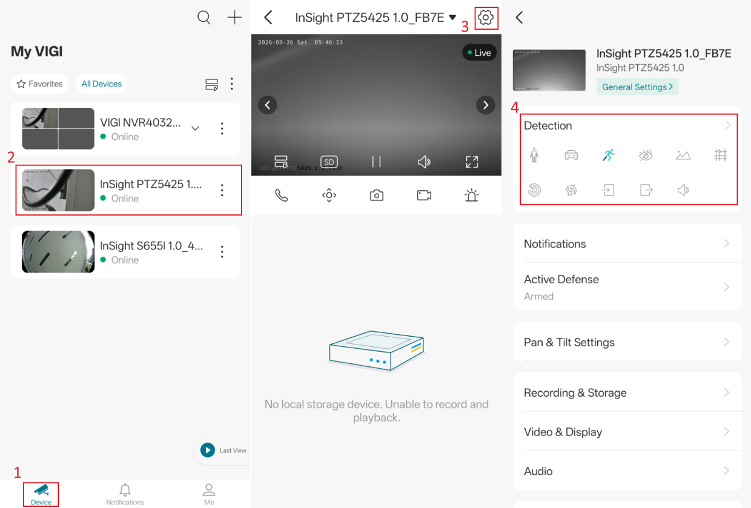Go to the Device tab
The width and height of the screenshot is (751, 508).
coord(41,494)
